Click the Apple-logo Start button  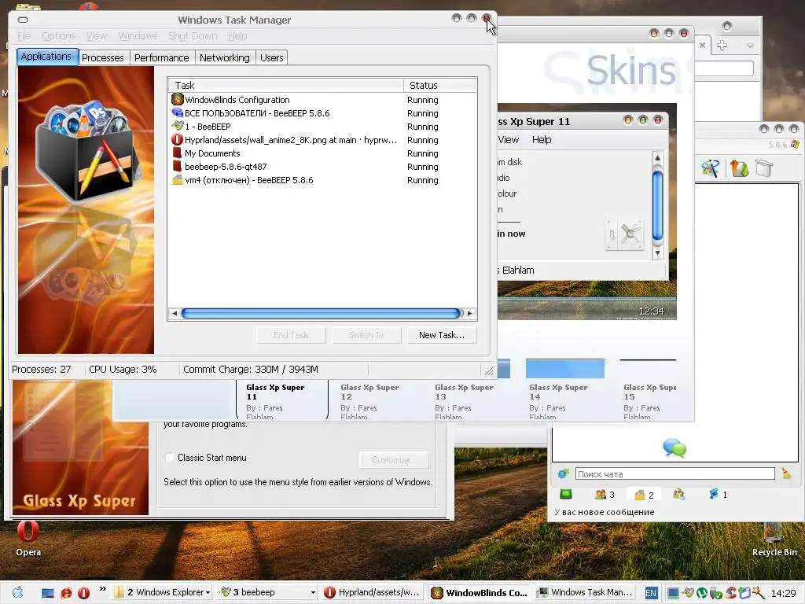17,592
